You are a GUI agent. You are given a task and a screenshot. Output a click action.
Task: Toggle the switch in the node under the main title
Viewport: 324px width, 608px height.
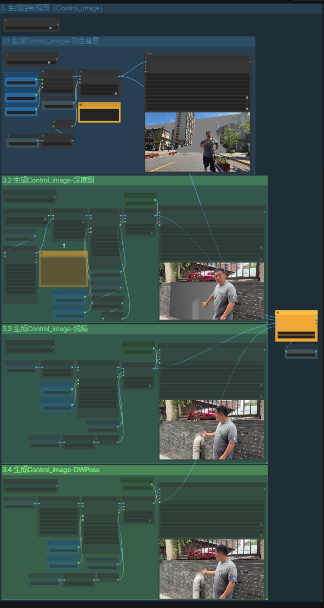(50, 28)
